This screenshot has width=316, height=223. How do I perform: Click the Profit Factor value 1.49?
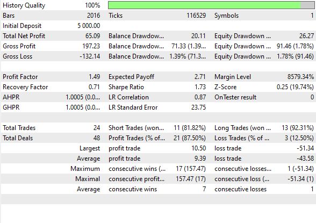[95, 77]
